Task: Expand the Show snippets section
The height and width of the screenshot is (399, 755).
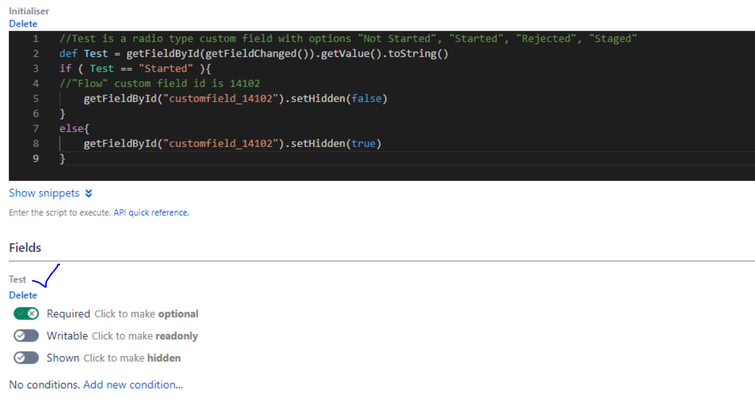Action: pyautogui.click(x=44, y=193)
